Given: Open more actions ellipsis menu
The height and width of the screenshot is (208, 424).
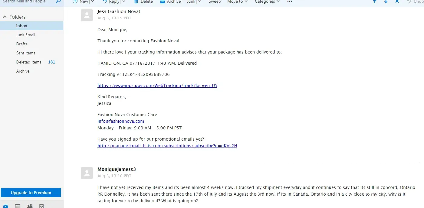Looking at the screenshot, I should tap(290, 2).
